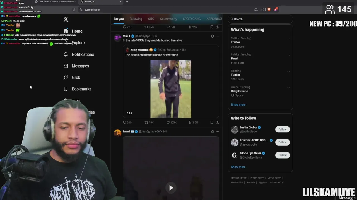Switch to the SPEED GANG tab
Screen dimensions: 357x200
[x=192, y=19]
